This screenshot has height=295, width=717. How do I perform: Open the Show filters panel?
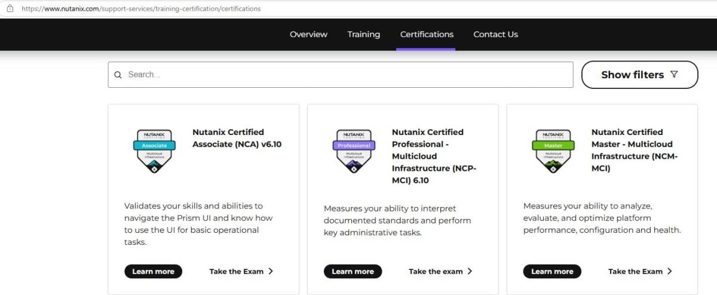[x=639, y=75]
